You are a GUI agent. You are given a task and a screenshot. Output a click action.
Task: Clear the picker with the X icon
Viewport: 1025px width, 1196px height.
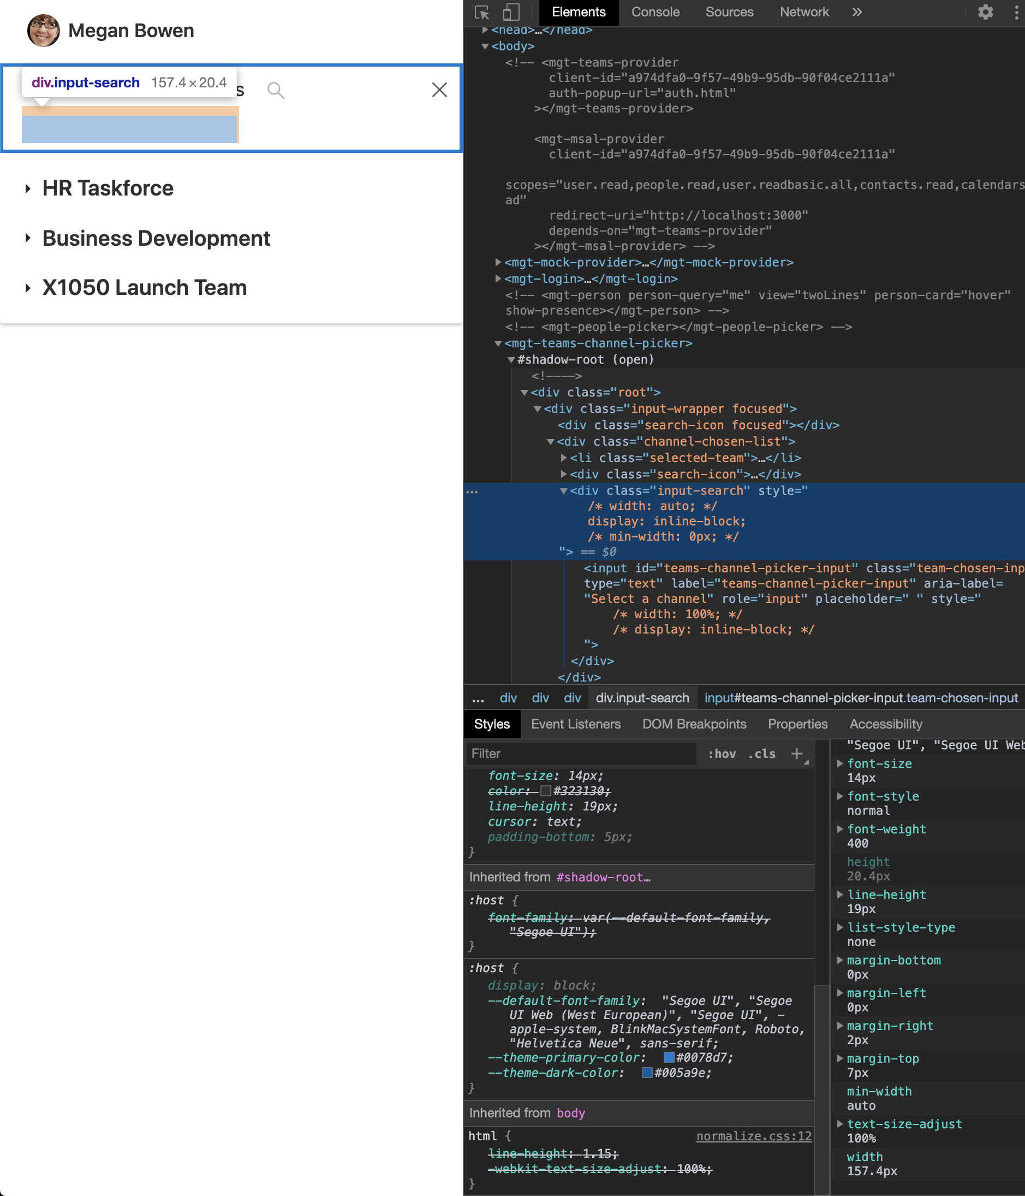click(439, 90)
